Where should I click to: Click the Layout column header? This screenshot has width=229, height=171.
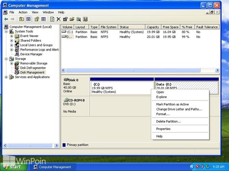[82, 27]
